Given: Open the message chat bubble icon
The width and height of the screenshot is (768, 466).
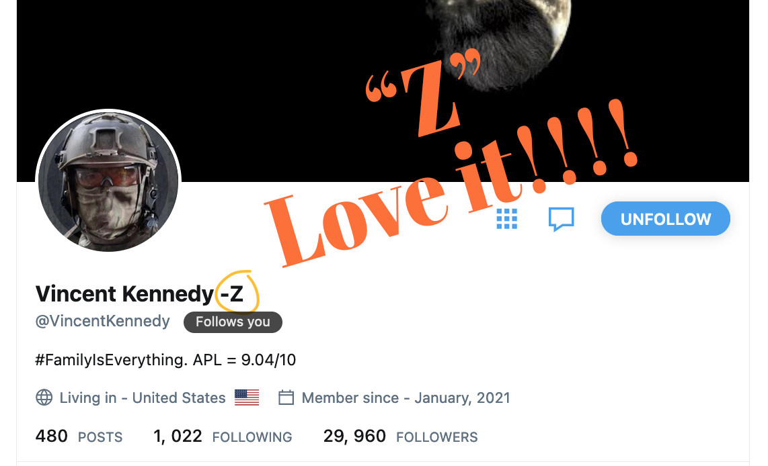Looking at the screenshot, I should coord(561,219).
